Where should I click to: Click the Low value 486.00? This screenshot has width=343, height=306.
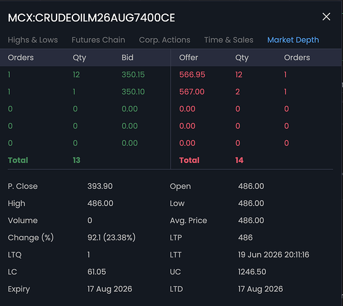251,203
